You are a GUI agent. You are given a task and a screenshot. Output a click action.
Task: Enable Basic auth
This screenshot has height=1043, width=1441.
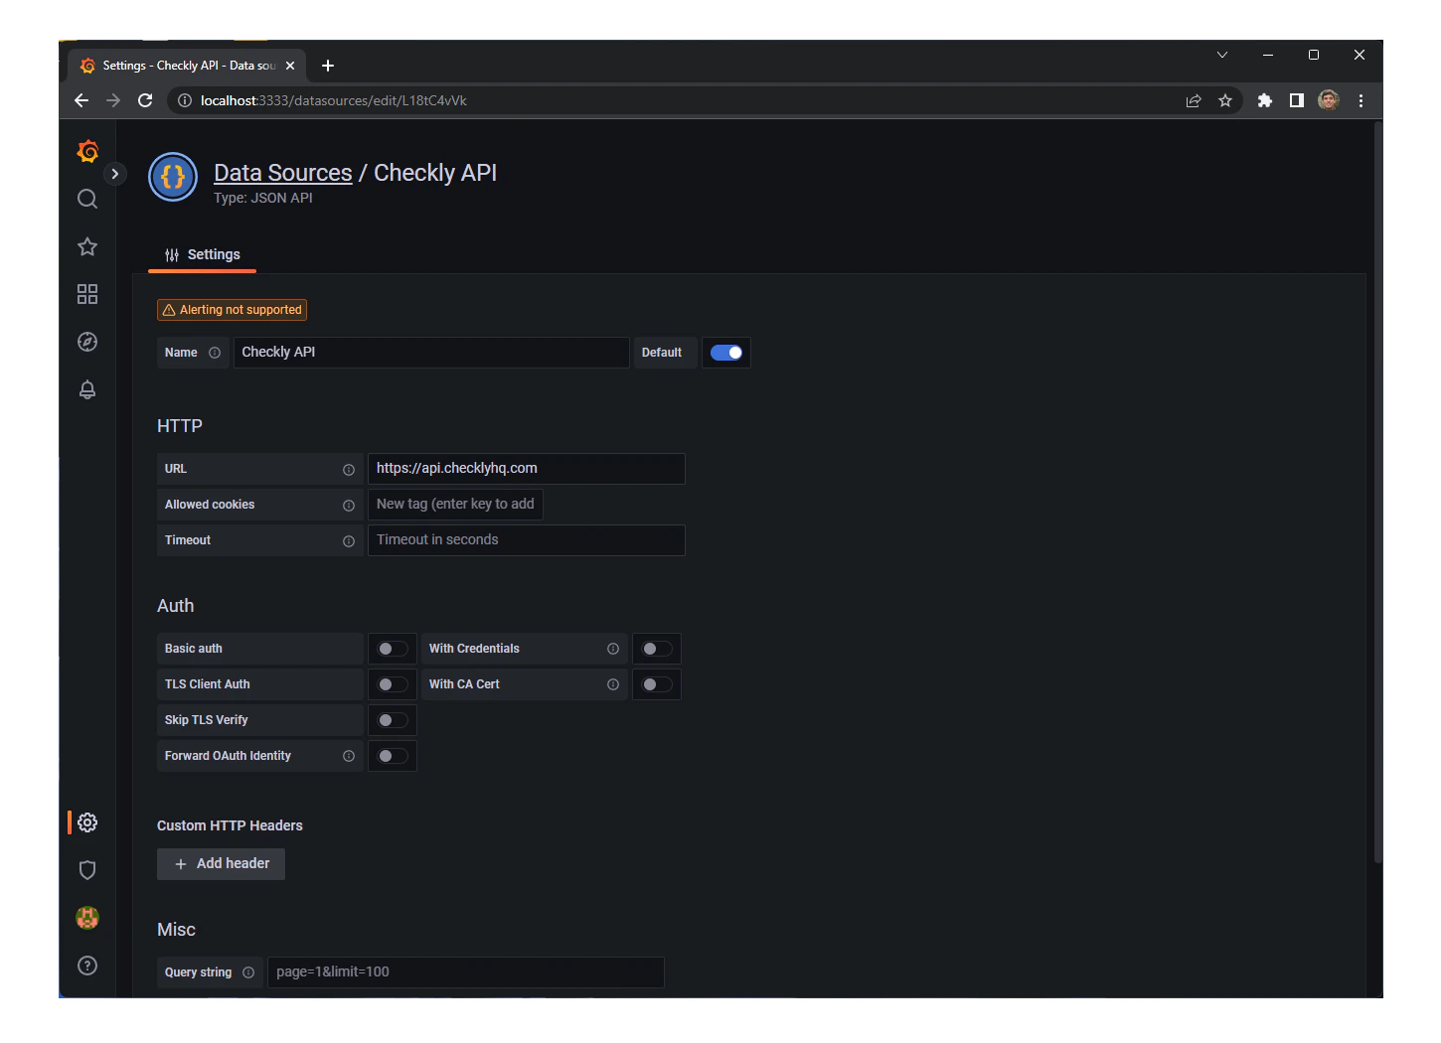[x=392, y=648]
